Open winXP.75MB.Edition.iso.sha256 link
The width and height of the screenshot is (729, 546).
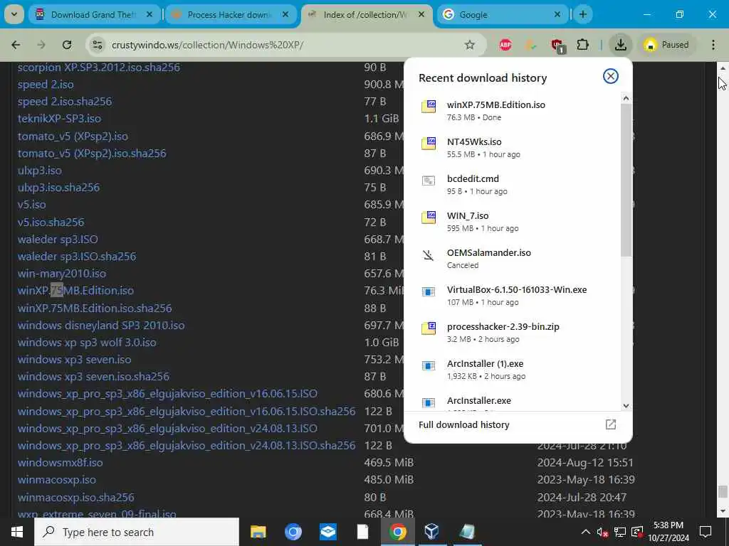[x=95, y=308]
